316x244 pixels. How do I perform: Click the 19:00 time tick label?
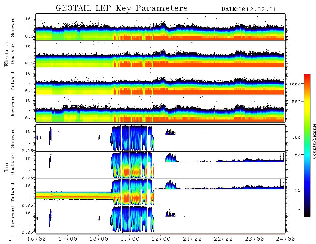coord(130,239)
